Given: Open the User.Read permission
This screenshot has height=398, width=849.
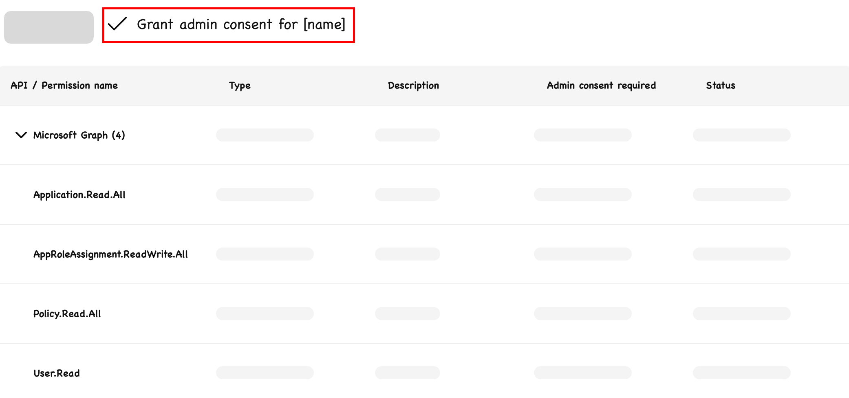Looking at the screenshot, I should pos(57,373).
